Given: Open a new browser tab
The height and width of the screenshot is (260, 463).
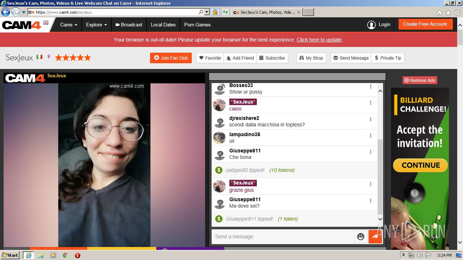Looking at the screenshot, I should click(x=308, y=12).
